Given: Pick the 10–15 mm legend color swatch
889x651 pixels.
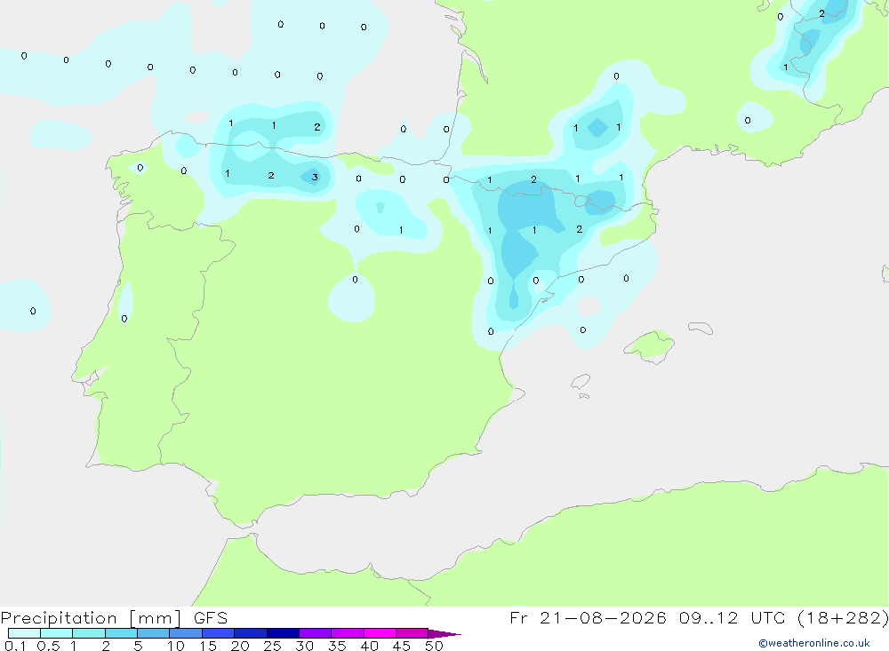Looking at the screenshot, I should click(x=186, y=633).
